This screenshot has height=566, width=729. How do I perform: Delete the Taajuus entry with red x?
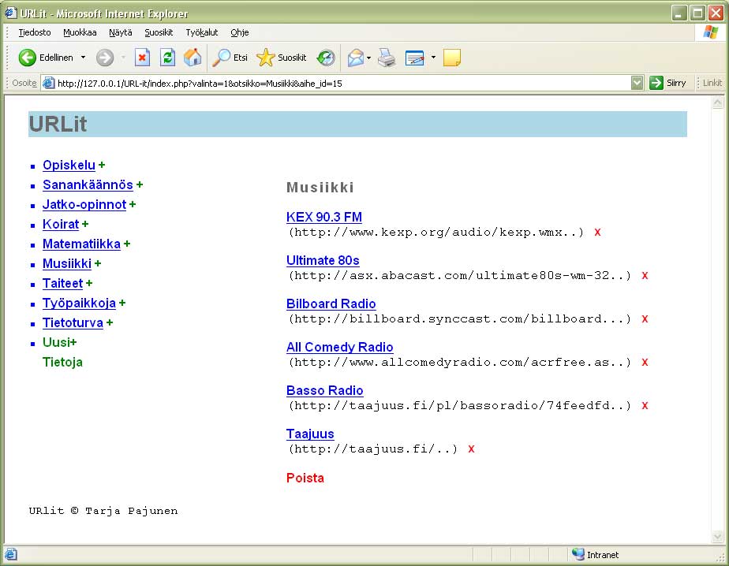pyautogui.click(x=472, y=449)
